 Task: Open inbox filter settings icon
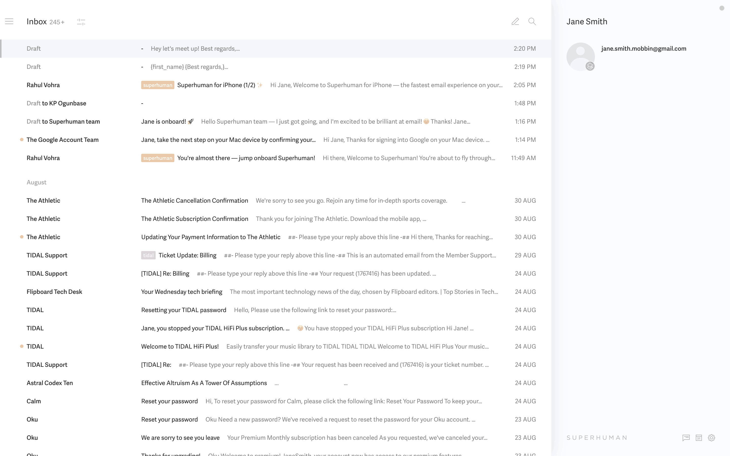point(81,22)
